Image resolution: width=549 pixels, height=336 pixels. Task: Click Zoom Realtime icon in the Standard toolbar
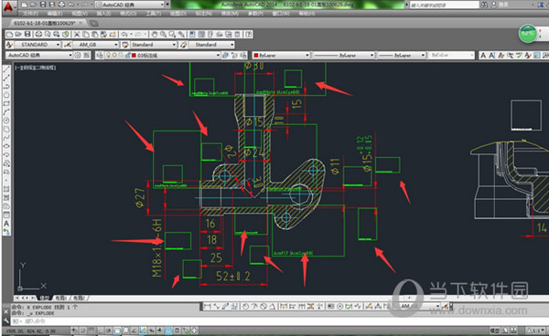(x=163, y=34)
